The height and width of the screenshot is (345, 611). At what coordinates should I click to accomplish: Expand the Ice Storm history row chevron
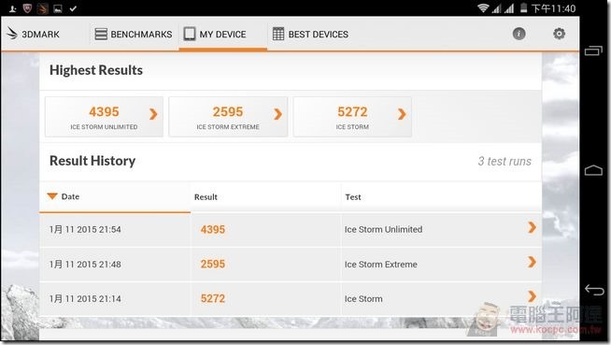coord(532,296)
